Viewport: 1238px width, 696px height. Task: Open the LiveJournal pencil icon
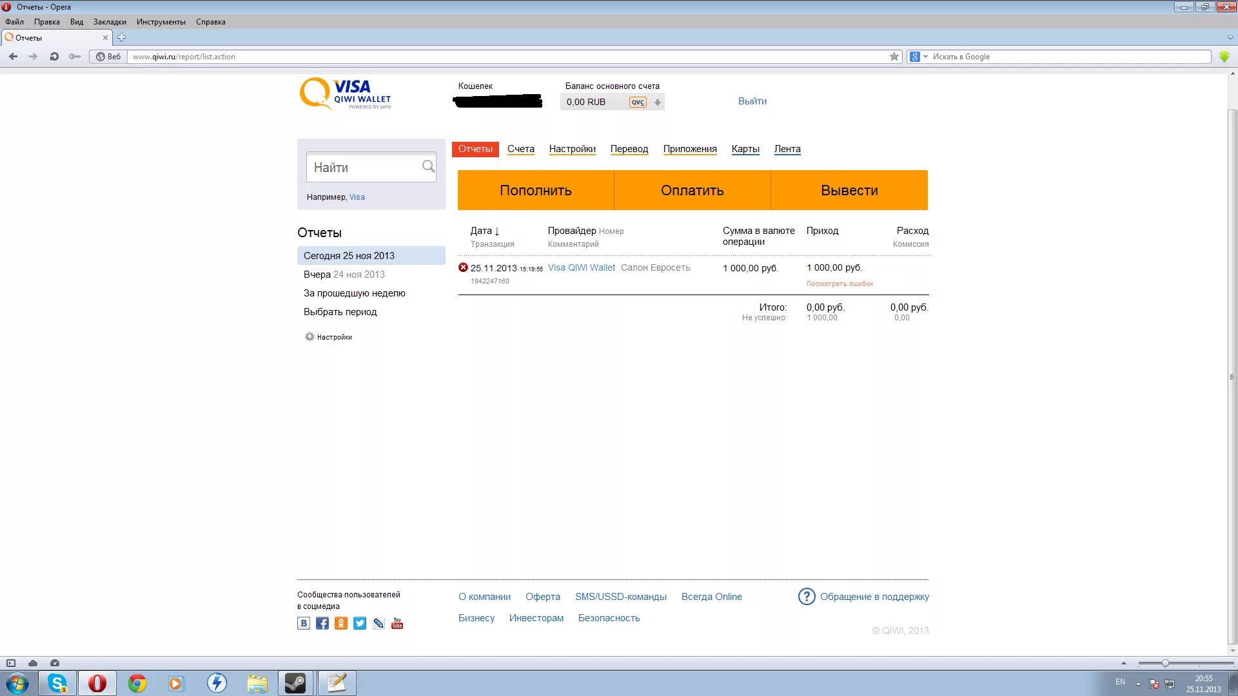pyautogui.click(x=378, y=623)
